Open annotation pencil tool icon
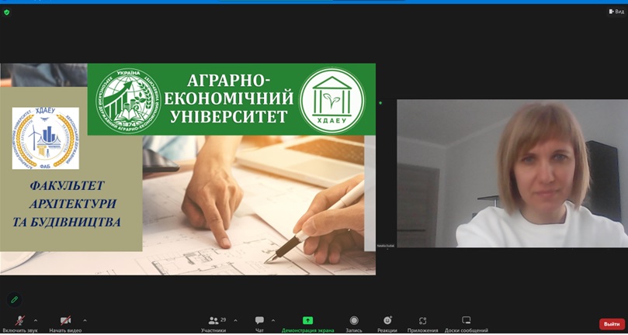The width and height of the screenshot is (628, 335). 15,299
